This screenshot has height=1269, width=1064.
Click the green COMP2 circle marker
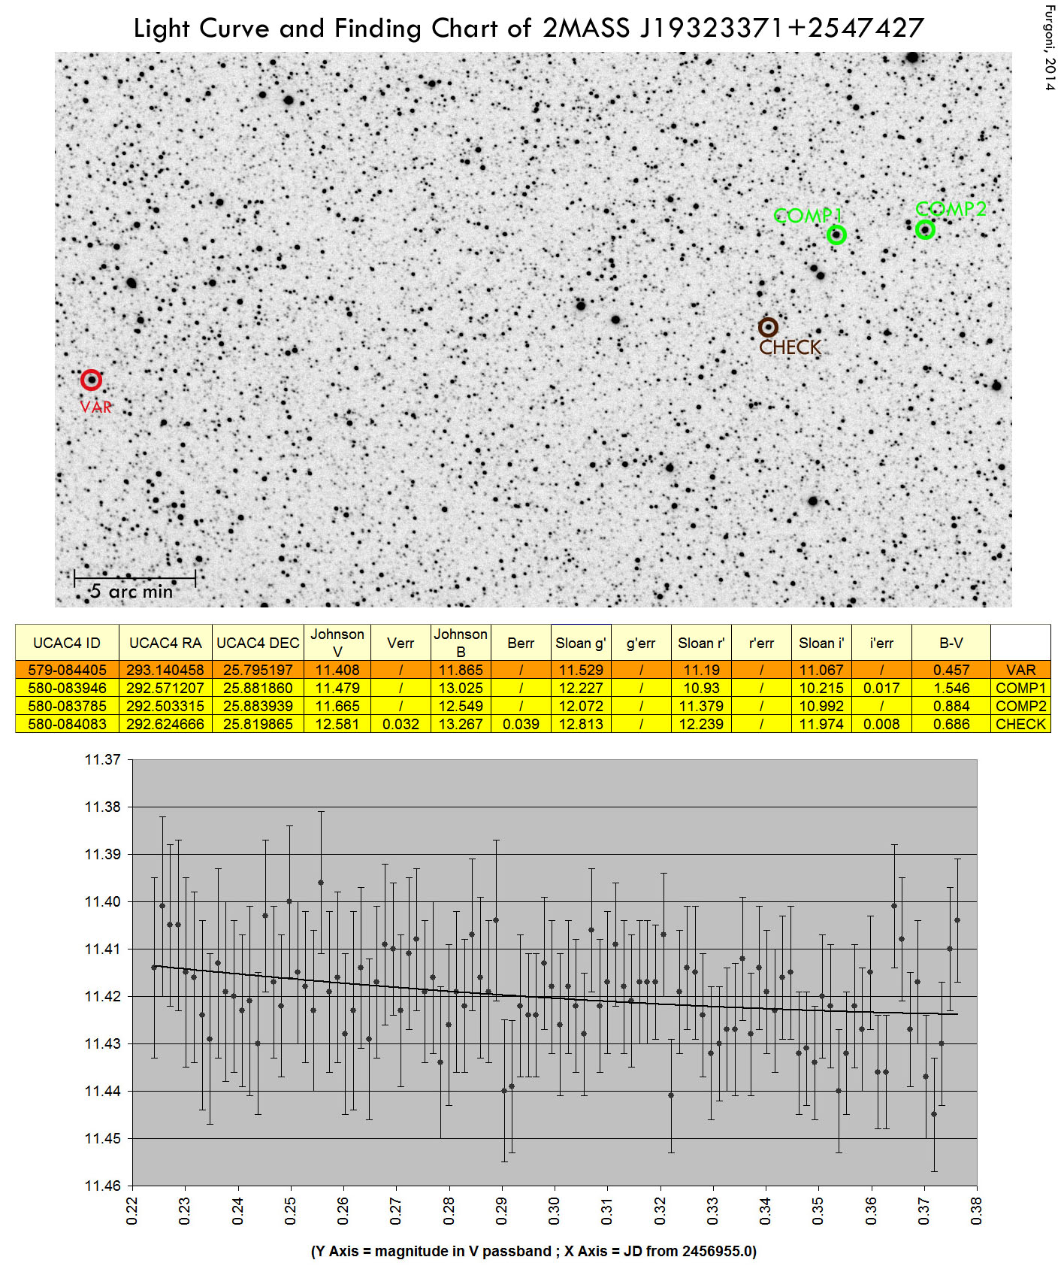(925, 230)
